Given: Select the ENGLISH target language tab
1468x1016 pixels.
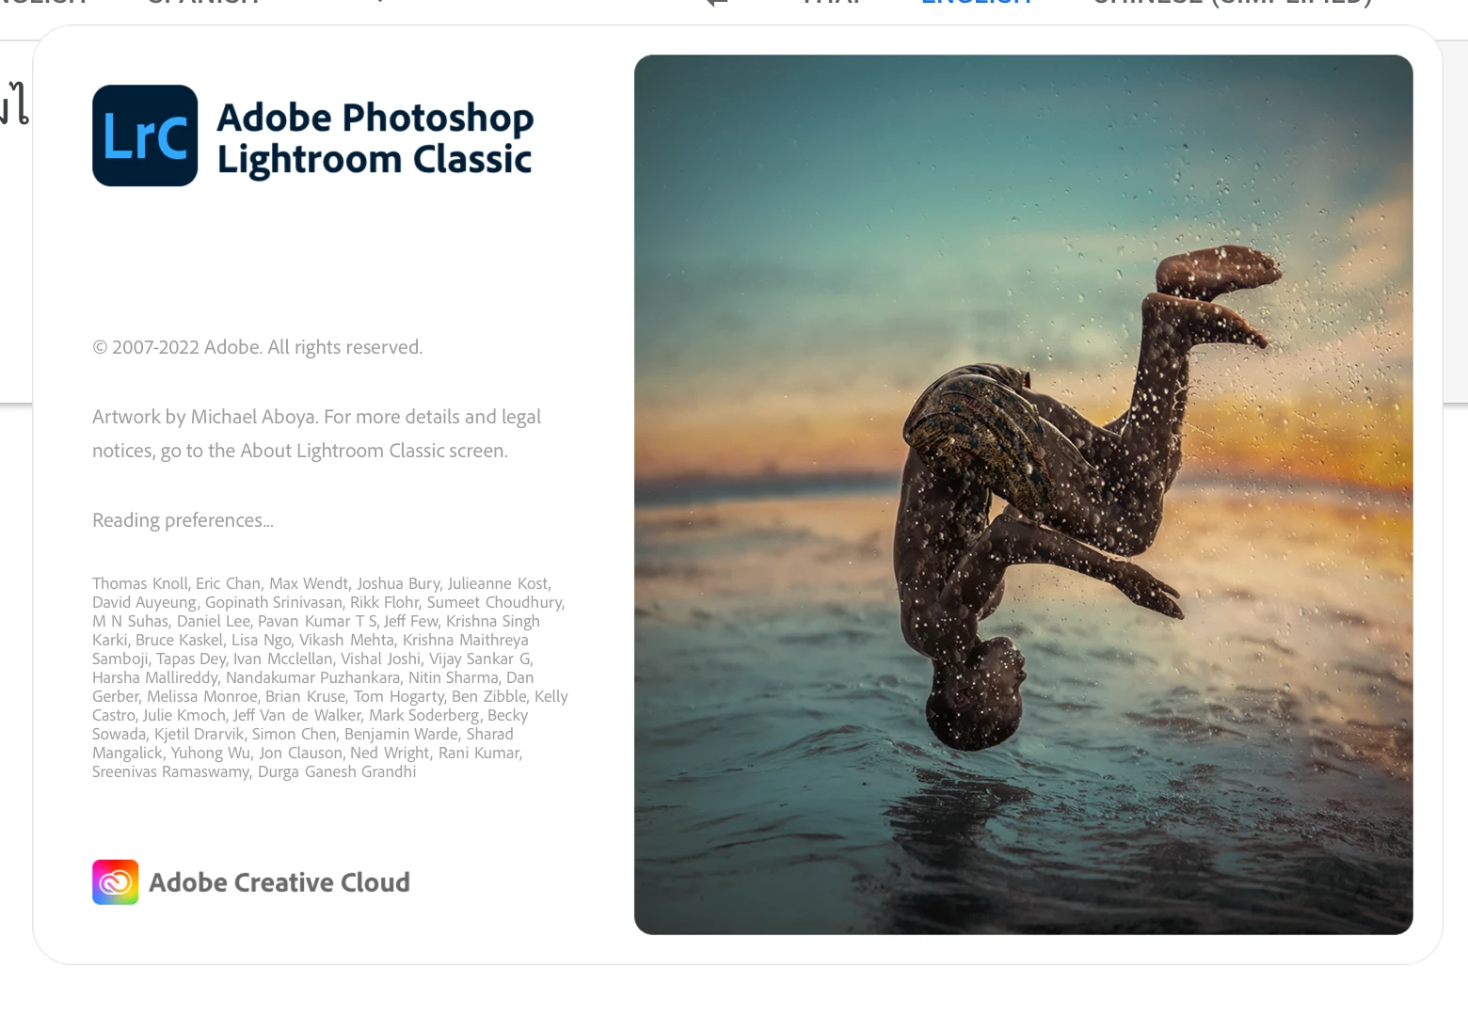Looking at the screenshot, I should point(976,3).
